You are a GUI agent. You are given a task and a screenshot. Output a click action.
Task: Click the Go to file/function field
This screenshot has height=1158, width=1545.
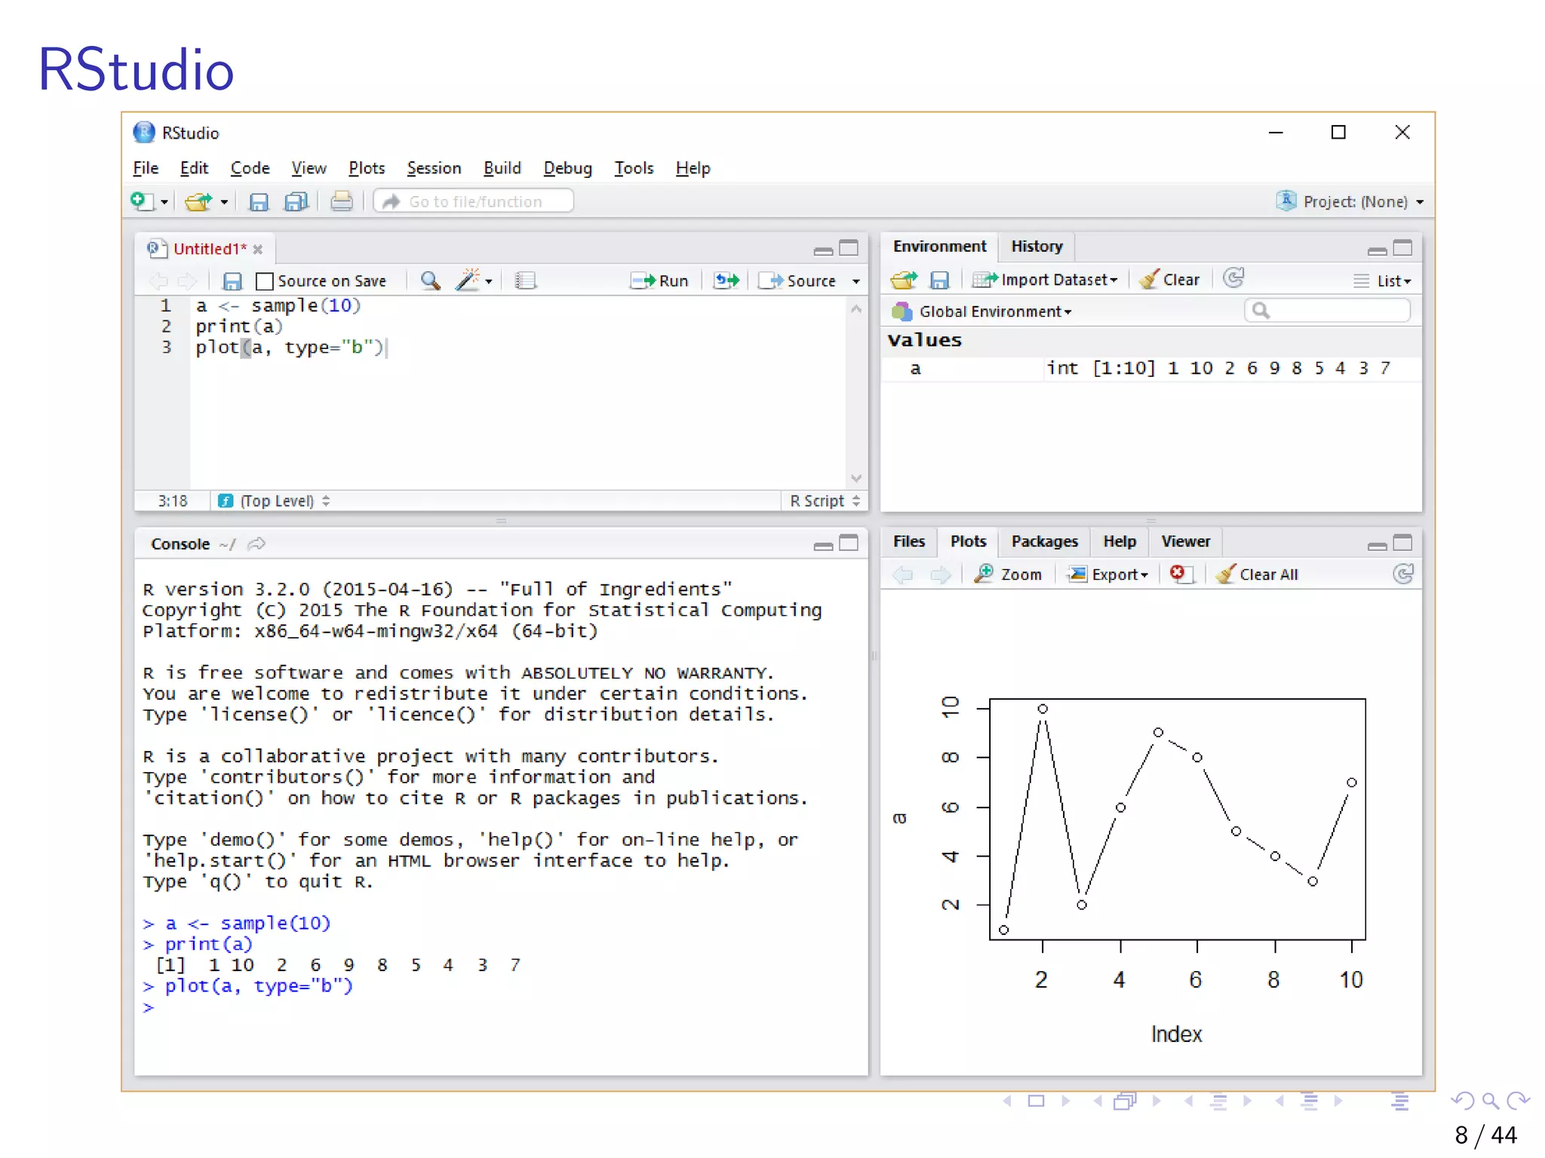[474, 201]
